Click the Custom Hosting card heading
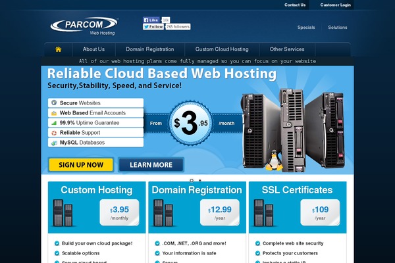This screenshot has width=395, height=263. [x=97, y=190]
